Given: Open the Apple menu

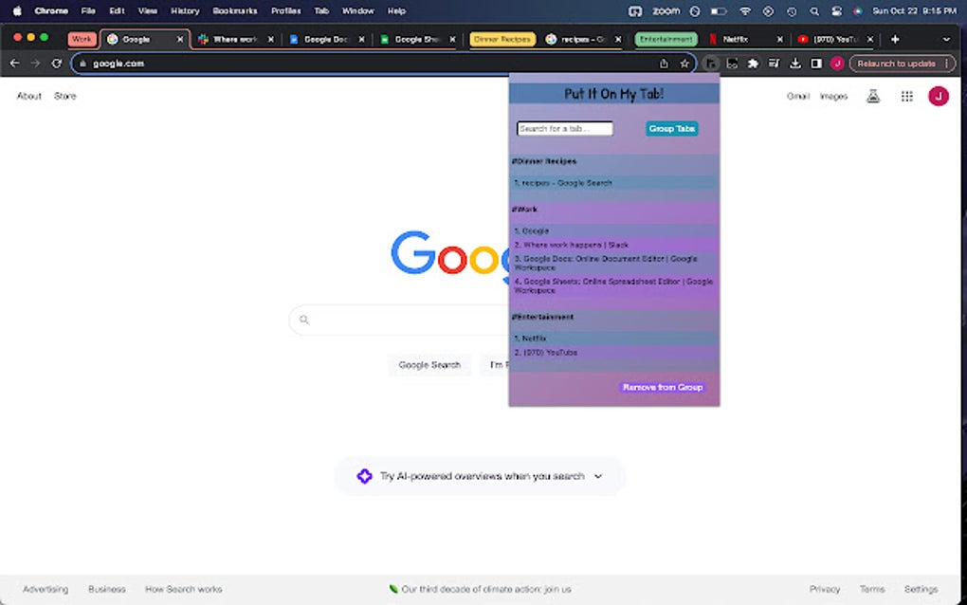Looking at the screenshot, I should click(17, 11).
